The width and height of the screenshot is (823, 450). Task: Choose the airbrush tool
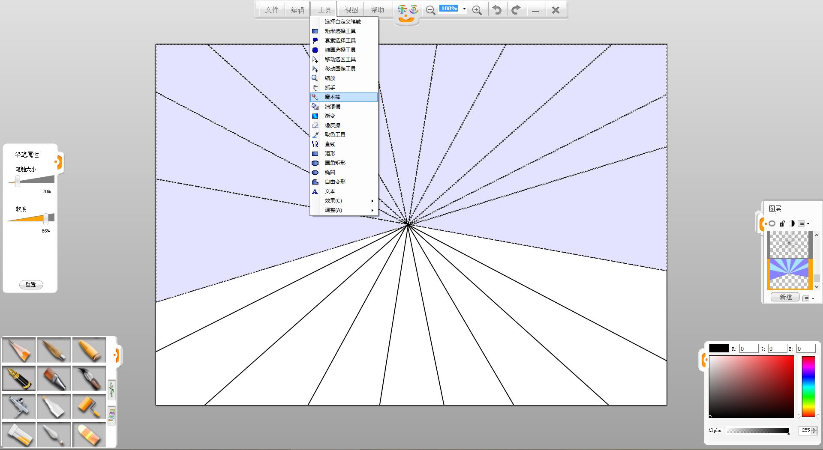[19, 406]
